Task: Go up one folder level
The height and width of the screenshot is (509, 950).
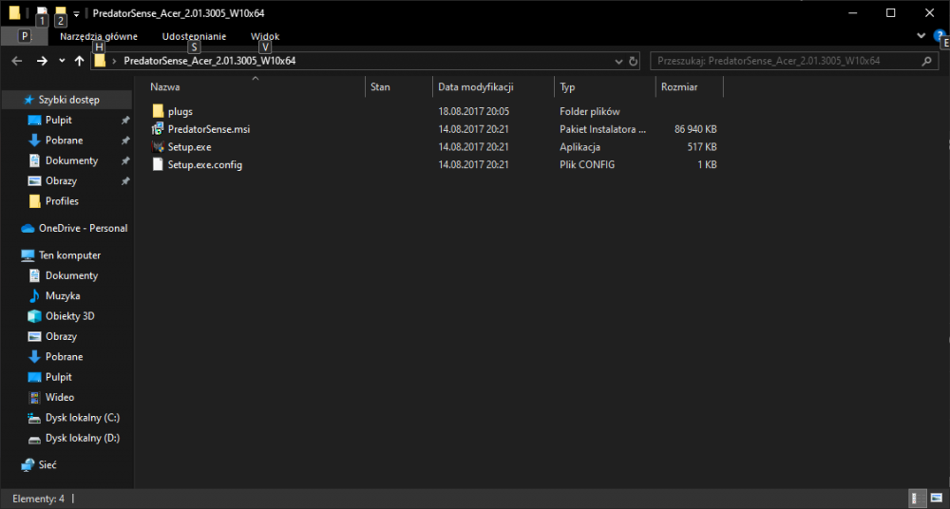Action: [79, 61]
